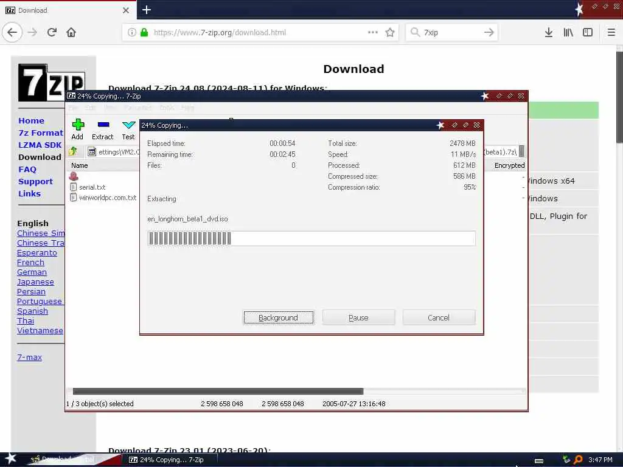Click the browser forward arrow
Image resolution: width=623 pixels, height=467 pixels.
pos(33,32)
